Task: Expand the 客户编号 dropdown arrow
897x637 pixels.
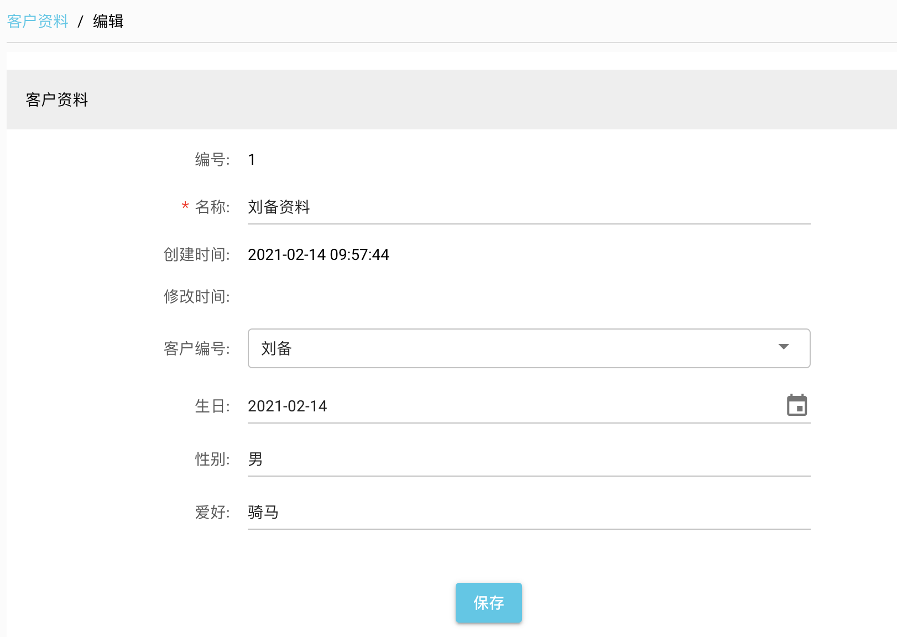Action: click(x=783, y=347)
